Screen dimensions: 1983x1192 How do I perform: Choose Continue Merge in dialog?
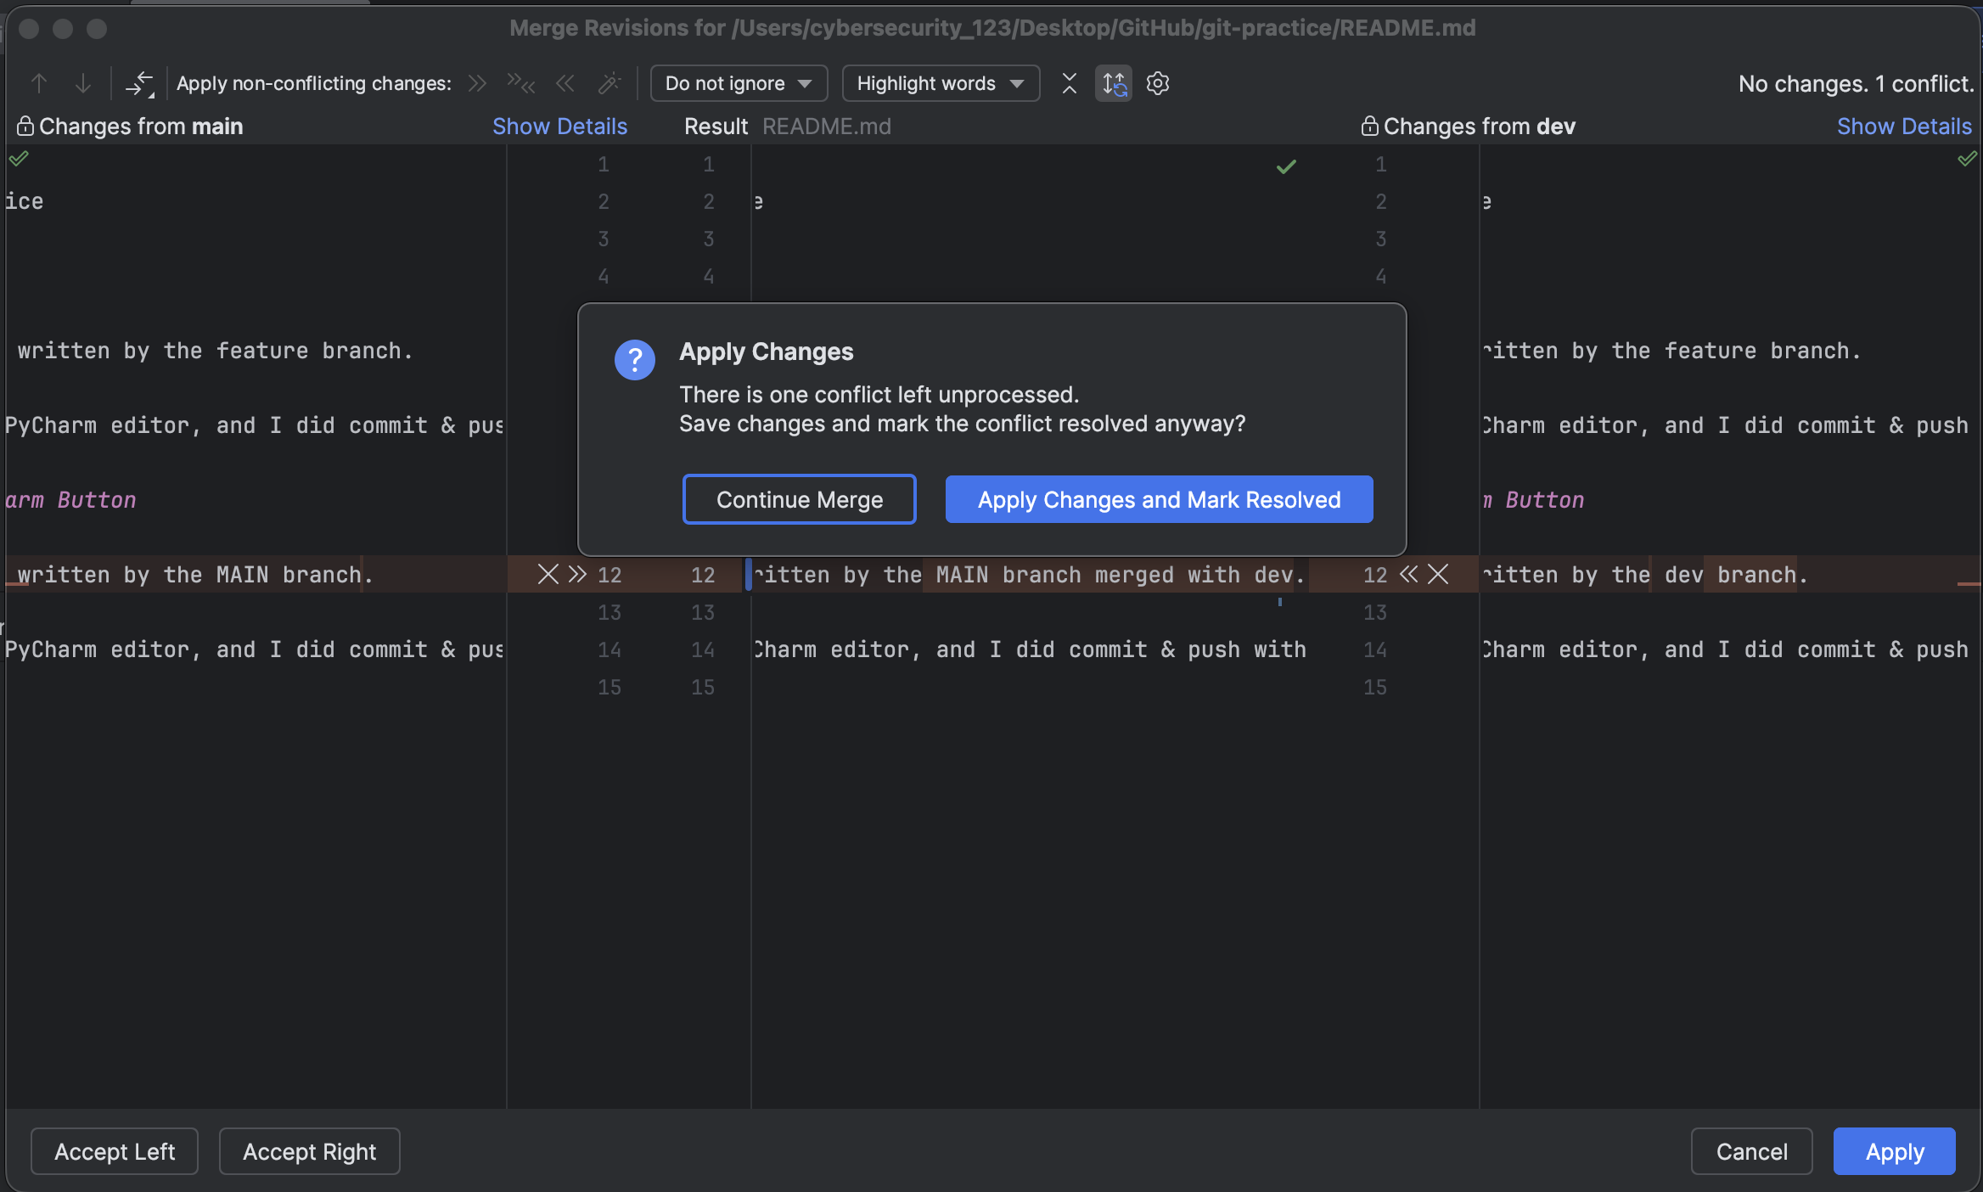pos(800,499)
